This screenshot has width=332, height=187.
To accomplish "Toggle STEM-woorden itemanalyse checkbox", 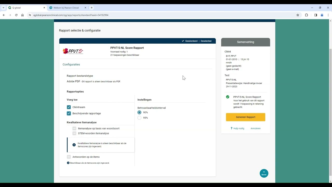I will coord(74,133).
